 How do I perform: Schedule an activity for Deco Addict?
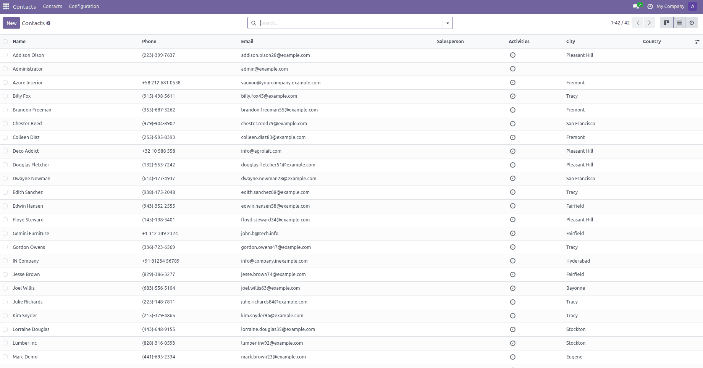[x=512, y=151]
